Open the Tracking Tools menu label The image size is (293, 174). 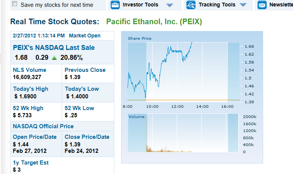coord(217,5)
